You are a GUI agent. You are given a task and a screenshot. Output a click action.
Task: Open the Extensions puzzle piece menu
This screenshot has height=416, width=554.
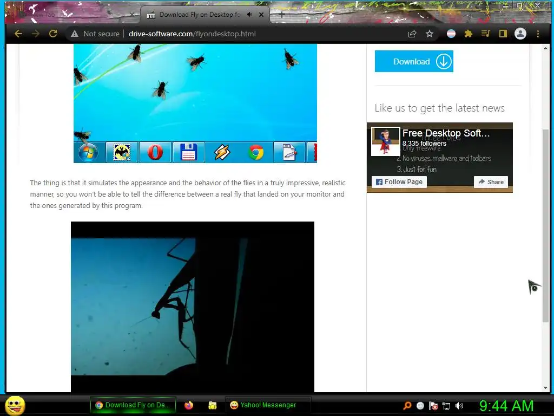click(469, 34)
